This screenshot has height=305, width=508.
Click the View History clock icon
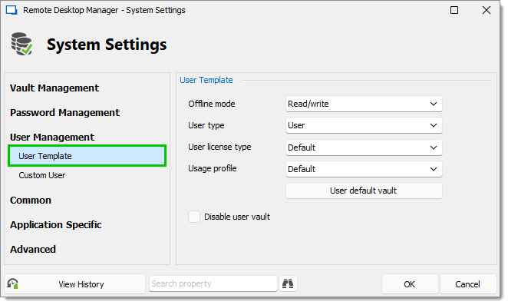(12, 284)
